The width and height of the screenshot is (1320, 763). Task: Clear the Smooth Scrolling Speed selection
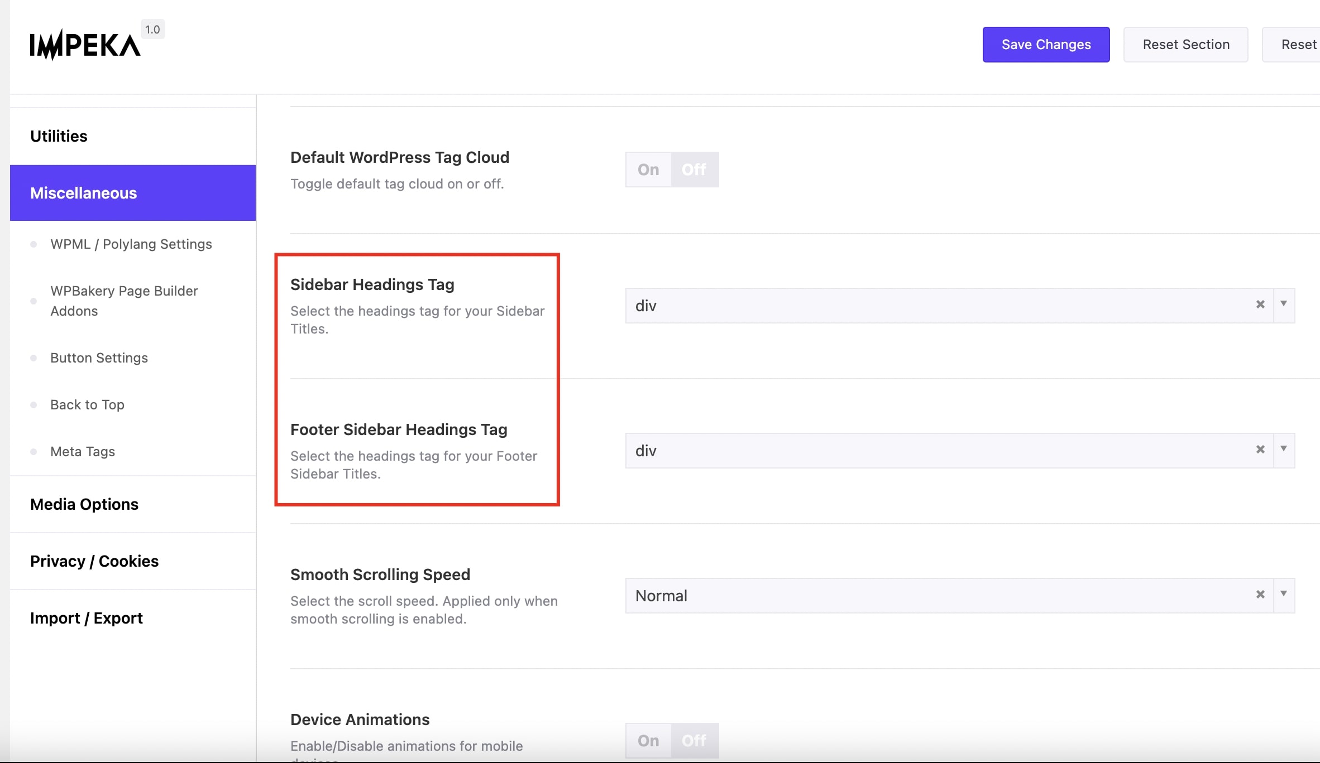[x=1260, y=595]
